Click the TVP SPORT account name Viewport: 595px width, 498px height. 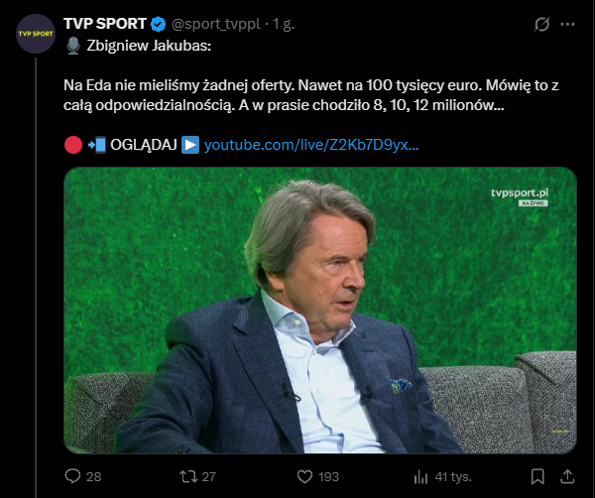[x=105, y=23]
